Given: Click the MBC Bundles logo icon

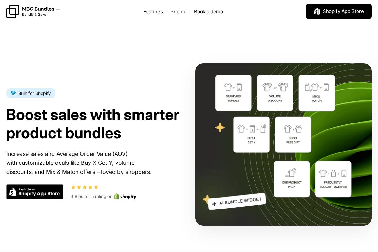Looking at the screenshot, I should coord(13,11).
